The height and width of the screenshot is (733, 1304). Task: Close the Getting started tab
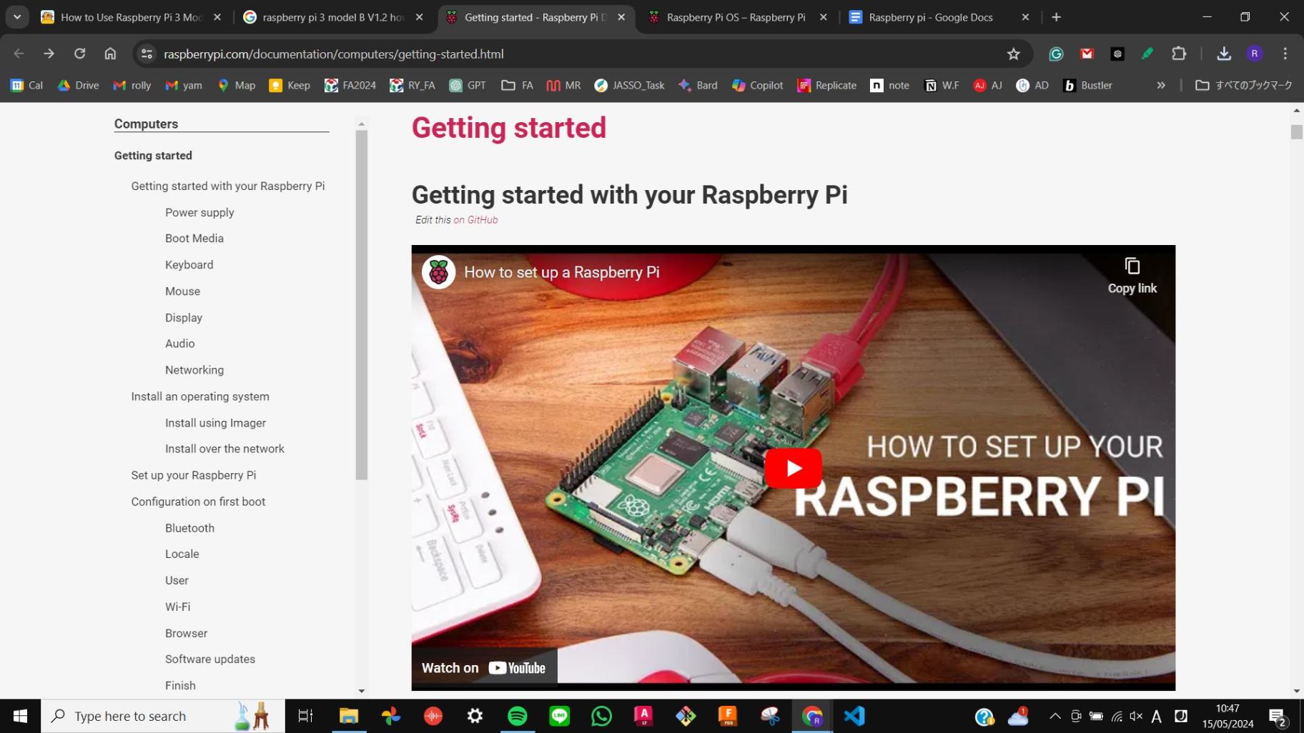click(621, 17)
